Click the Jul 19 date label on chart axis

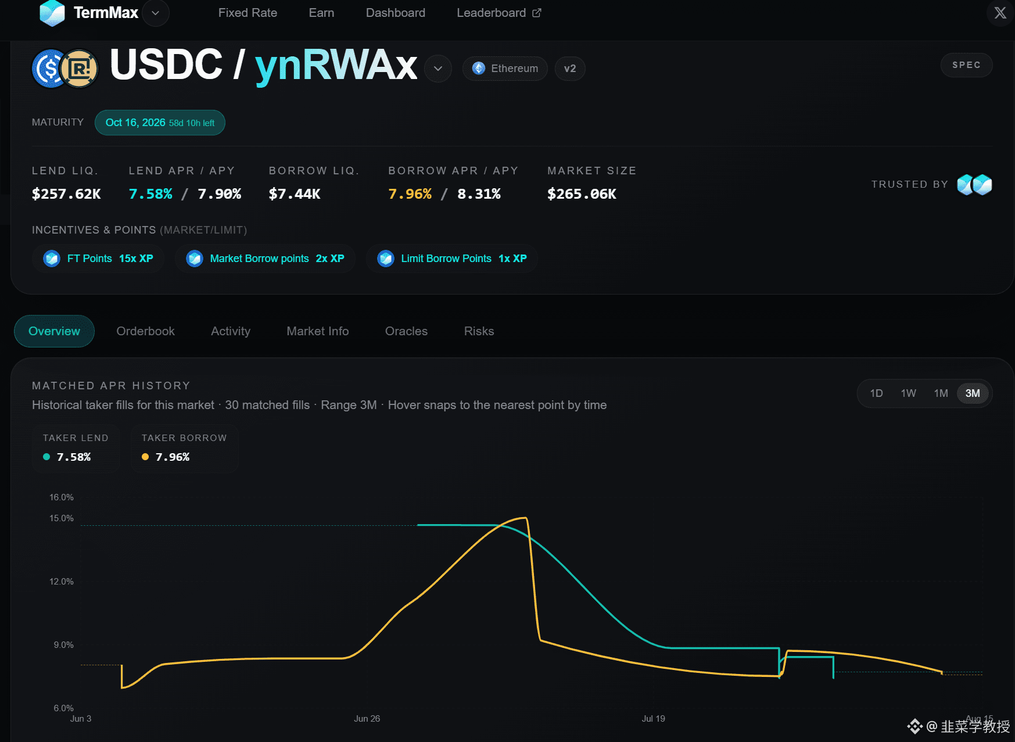tap(653, 719)
